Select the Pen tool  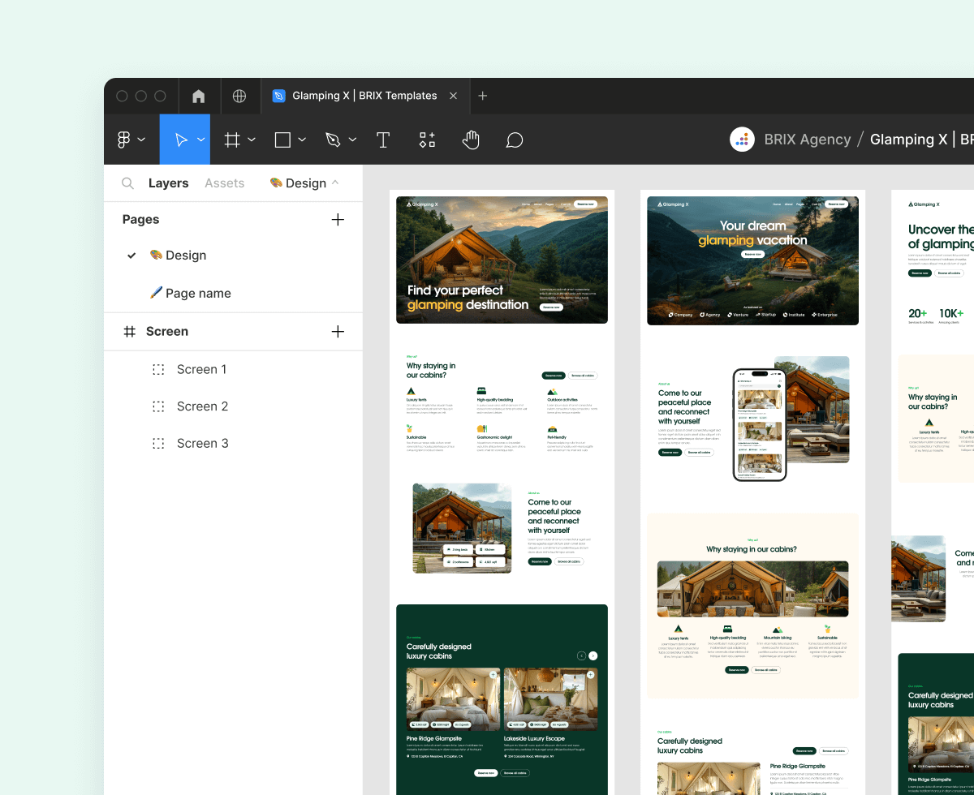pyautogui.click(x=333, y=139)
